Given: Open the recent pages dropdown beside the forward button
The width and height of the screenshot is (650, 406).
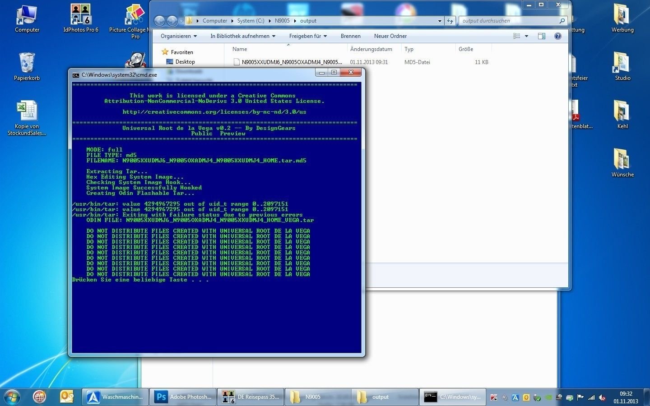Looking at the screenshot, I should click(x=181, y=21).
